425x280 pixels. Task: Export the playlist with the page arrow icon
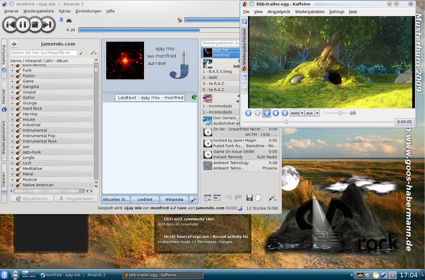coord(259,198)
